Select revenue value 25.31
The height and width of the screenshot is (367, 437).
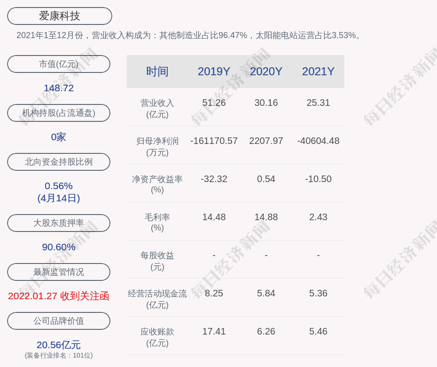[318, 103]
